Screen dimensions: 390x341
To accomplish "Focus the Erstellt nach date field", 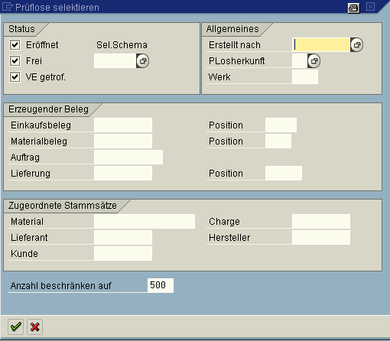I will [x=321, y=45].
